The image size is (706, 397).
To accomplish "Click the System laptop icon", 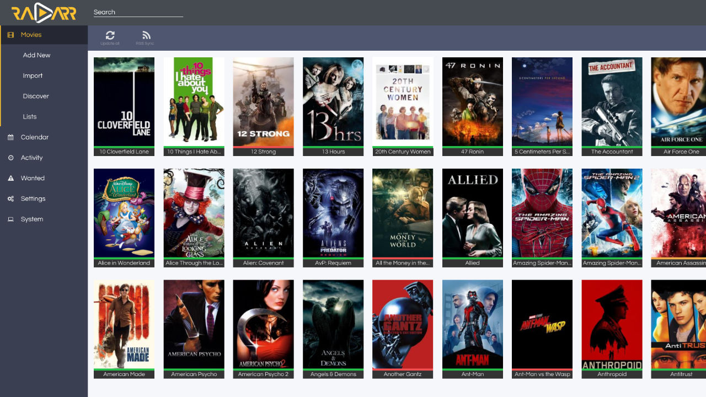I will pyautogui.click(x=10, y=219).
